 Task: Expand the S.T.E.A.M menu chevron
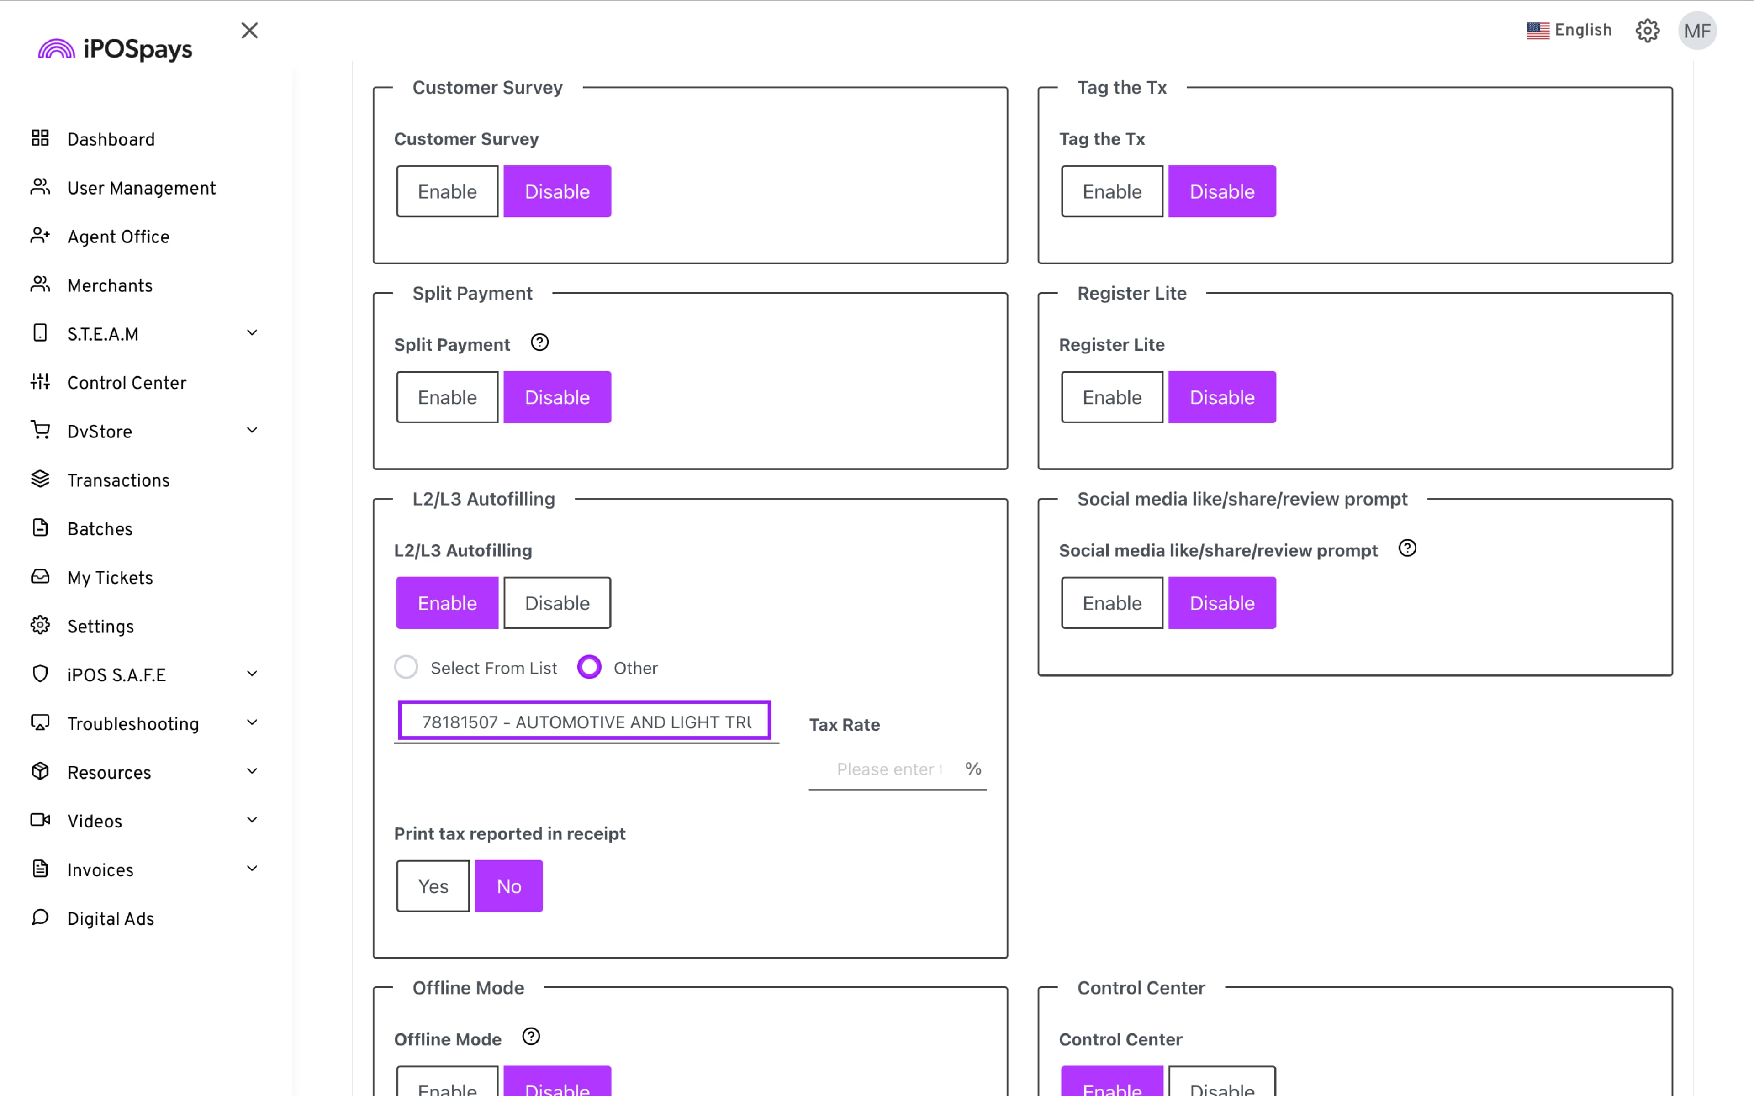pyautogui.click(x=252, y=333)
